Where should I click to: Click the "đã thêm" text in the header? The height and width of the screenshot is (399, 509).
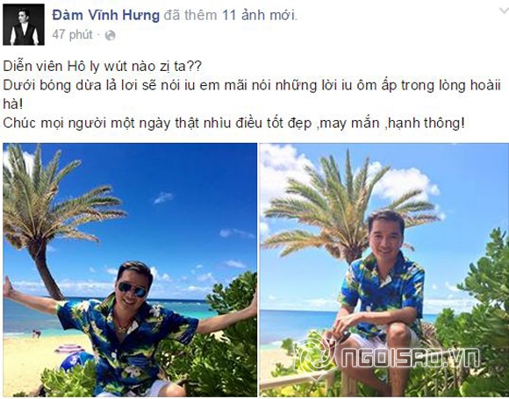pyautogui.click(x=190, y=15)
